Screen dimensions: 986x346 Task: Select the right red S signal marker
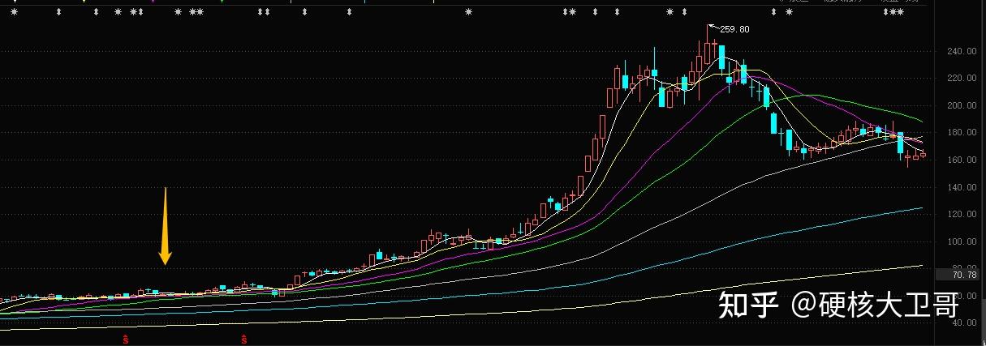(243, 338)
